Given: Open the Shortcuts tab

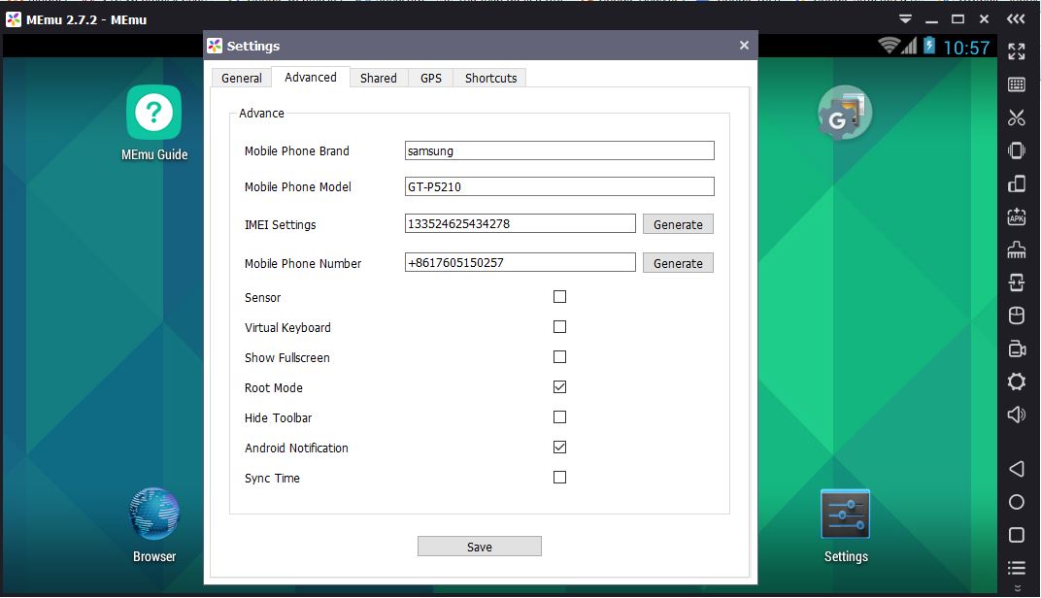Looking at the screenshot, I should tap(490, 78).
